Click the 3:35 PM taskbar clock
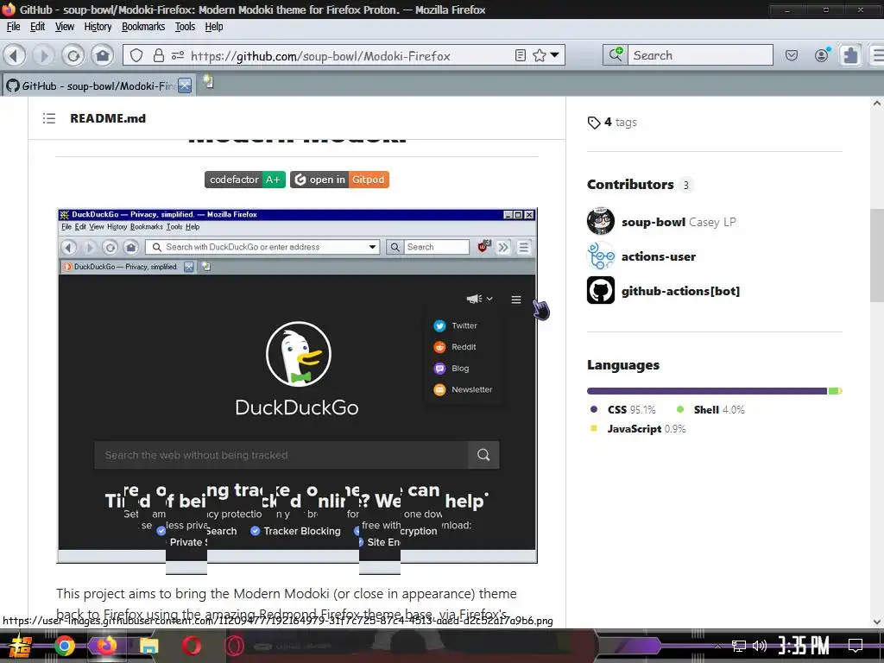884x663 pixels. click(804, 646)
